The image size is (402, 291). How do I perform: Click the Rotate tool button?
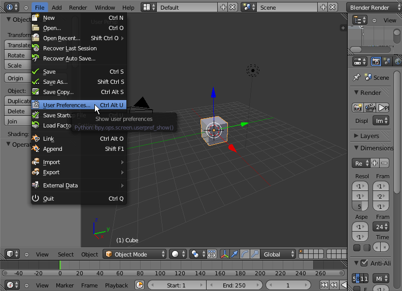[18, 55]
